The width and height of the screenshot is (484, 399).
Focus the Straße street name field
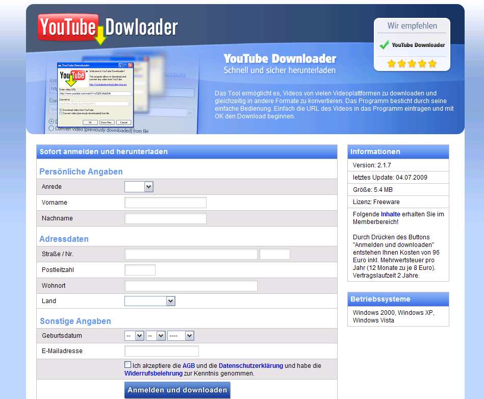click(191, 254)
